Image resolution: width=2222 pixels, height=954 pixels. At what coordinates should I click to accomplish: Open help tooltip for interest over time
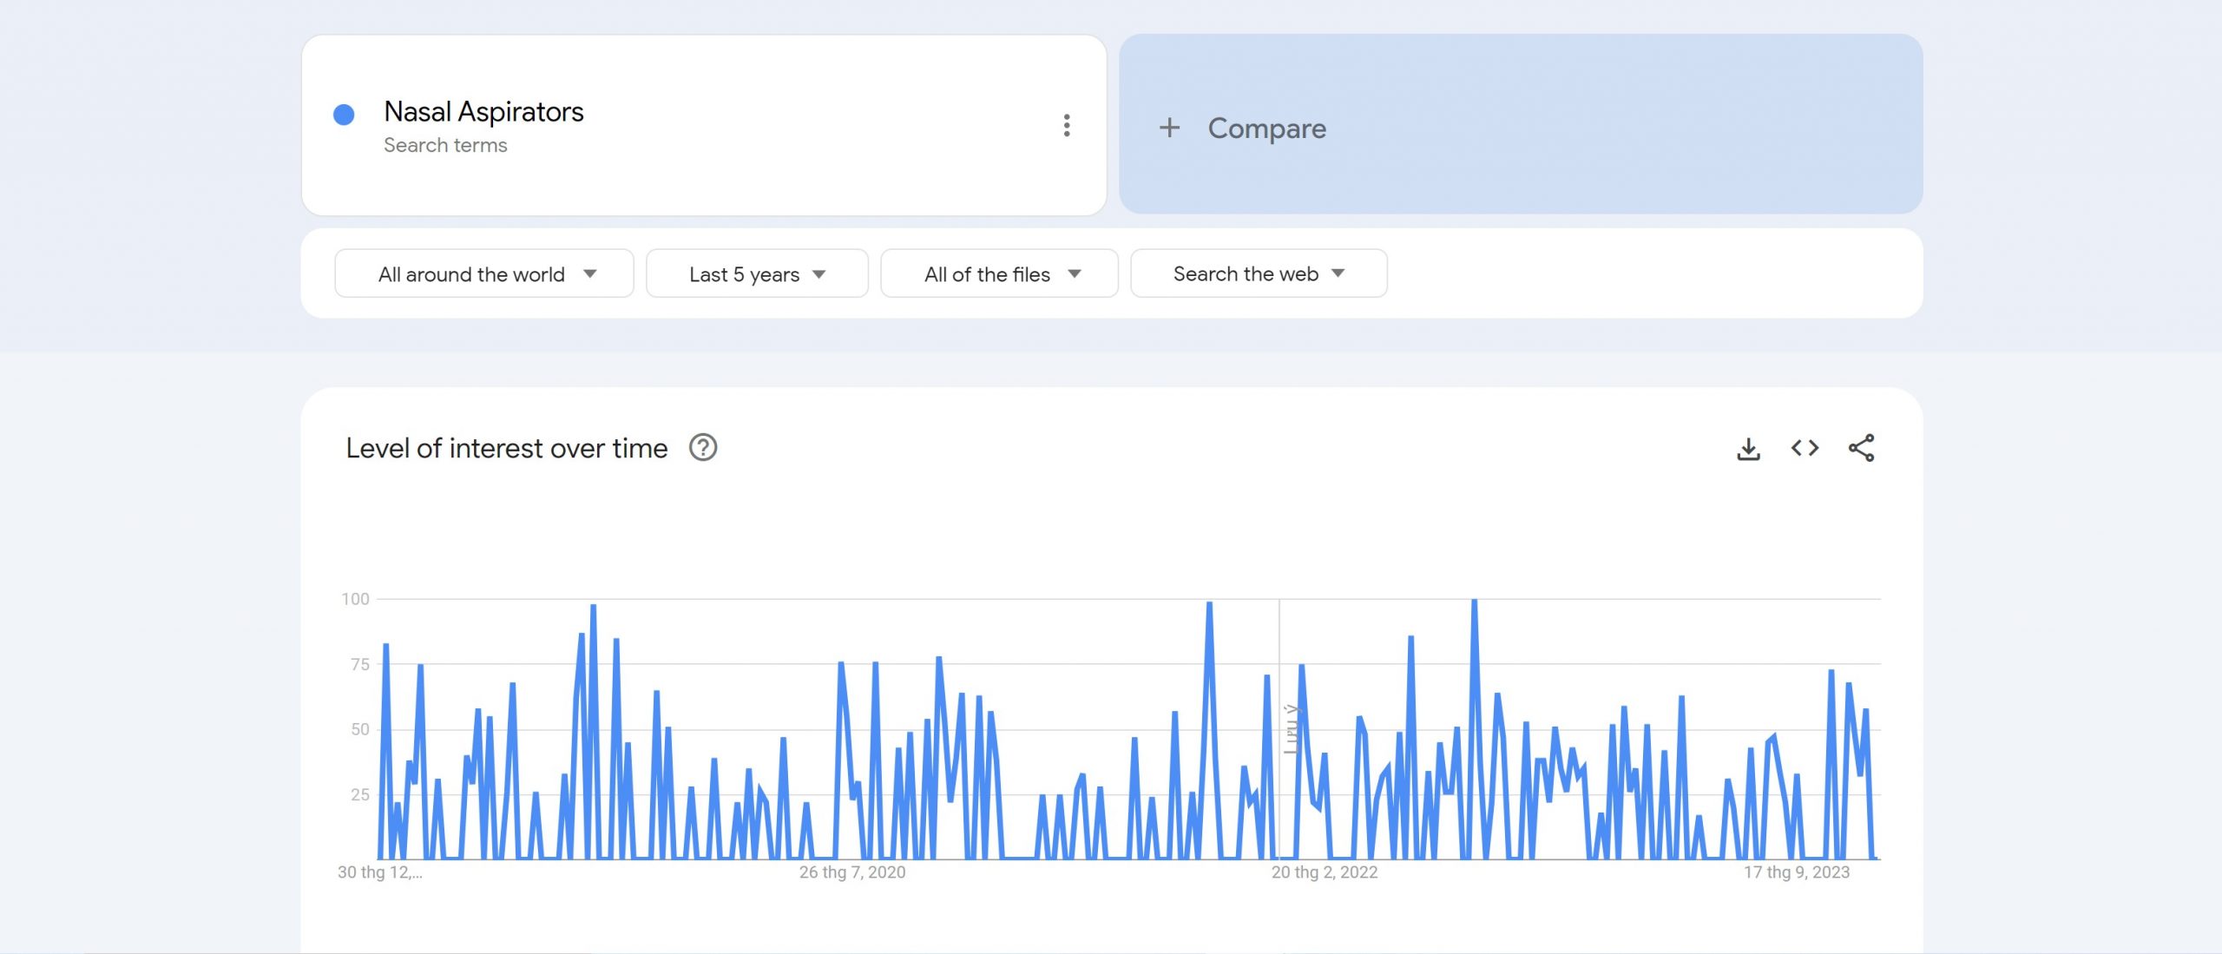(702, 448)
